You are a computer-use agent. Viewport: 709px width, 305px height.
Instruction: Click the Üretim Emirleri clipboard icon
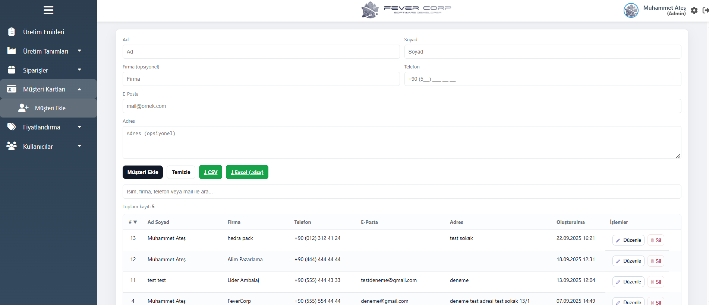click(x=12, y=32)
